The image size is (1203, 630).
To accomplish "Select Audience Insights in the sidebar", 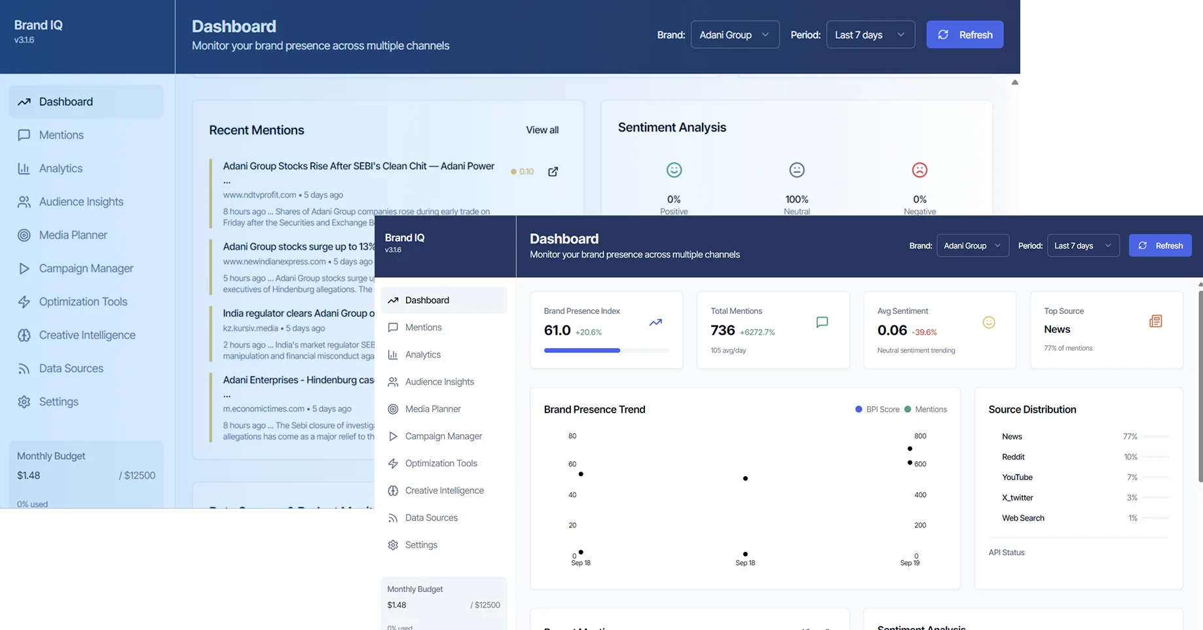I will [437, 381].
